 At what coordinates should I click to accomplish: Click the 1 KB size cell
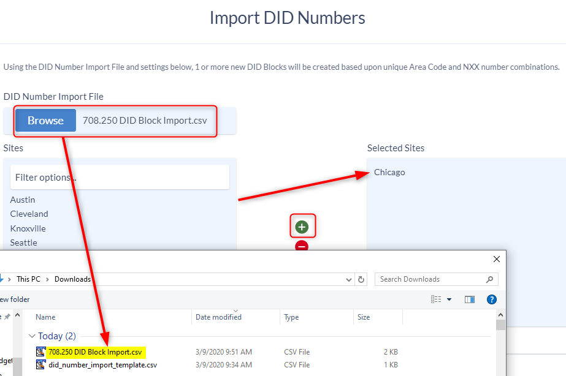point(391,365)
